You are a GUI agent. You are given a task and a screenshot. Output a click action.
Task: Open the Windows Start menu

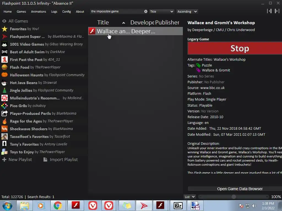(7, 206)
